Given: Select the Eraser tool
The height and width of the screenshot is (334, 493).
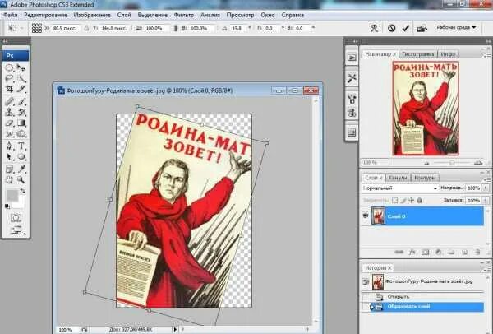Looking at the screenshot, I should coord(9,123).
